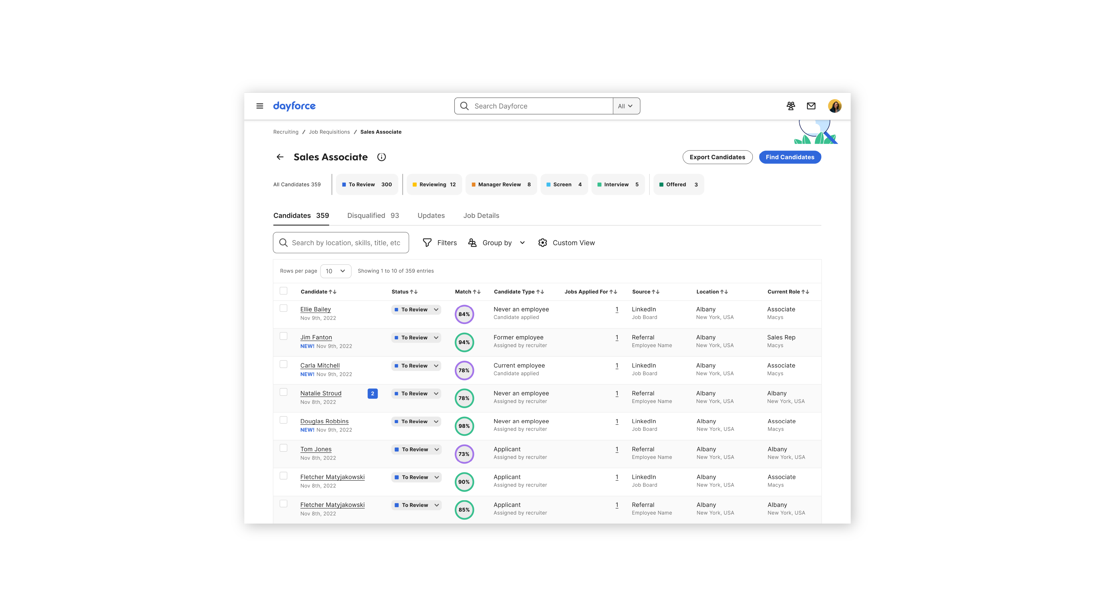Open Jim Fanton's To Review status dropdown
This screenshot has height=616, width=1095.
click(416, 338)
